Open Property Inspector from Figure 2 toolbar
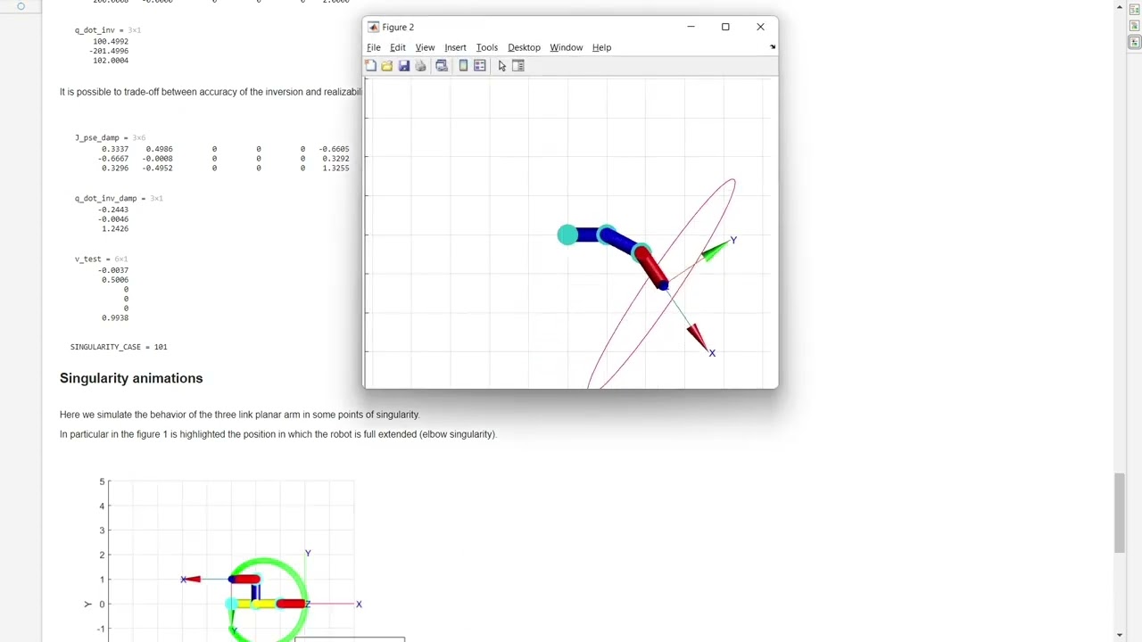Screen dimensions: 1142x642 click(518, 66)
